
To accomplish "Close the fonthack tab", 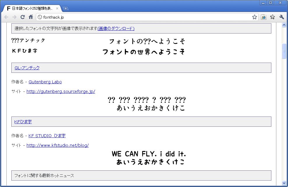I will pos(57,8).
